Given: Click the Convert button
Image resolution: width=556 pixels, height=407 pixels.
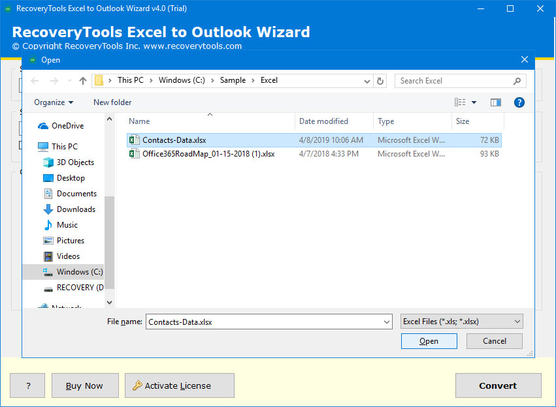Looking at the screenshot, I should coord(499,385).
